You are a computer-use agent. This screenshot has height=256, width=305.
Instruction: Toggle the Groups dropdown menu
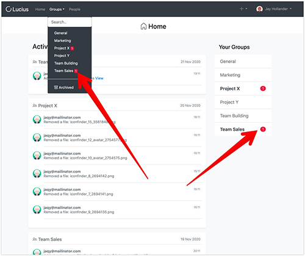click(57, 9)
